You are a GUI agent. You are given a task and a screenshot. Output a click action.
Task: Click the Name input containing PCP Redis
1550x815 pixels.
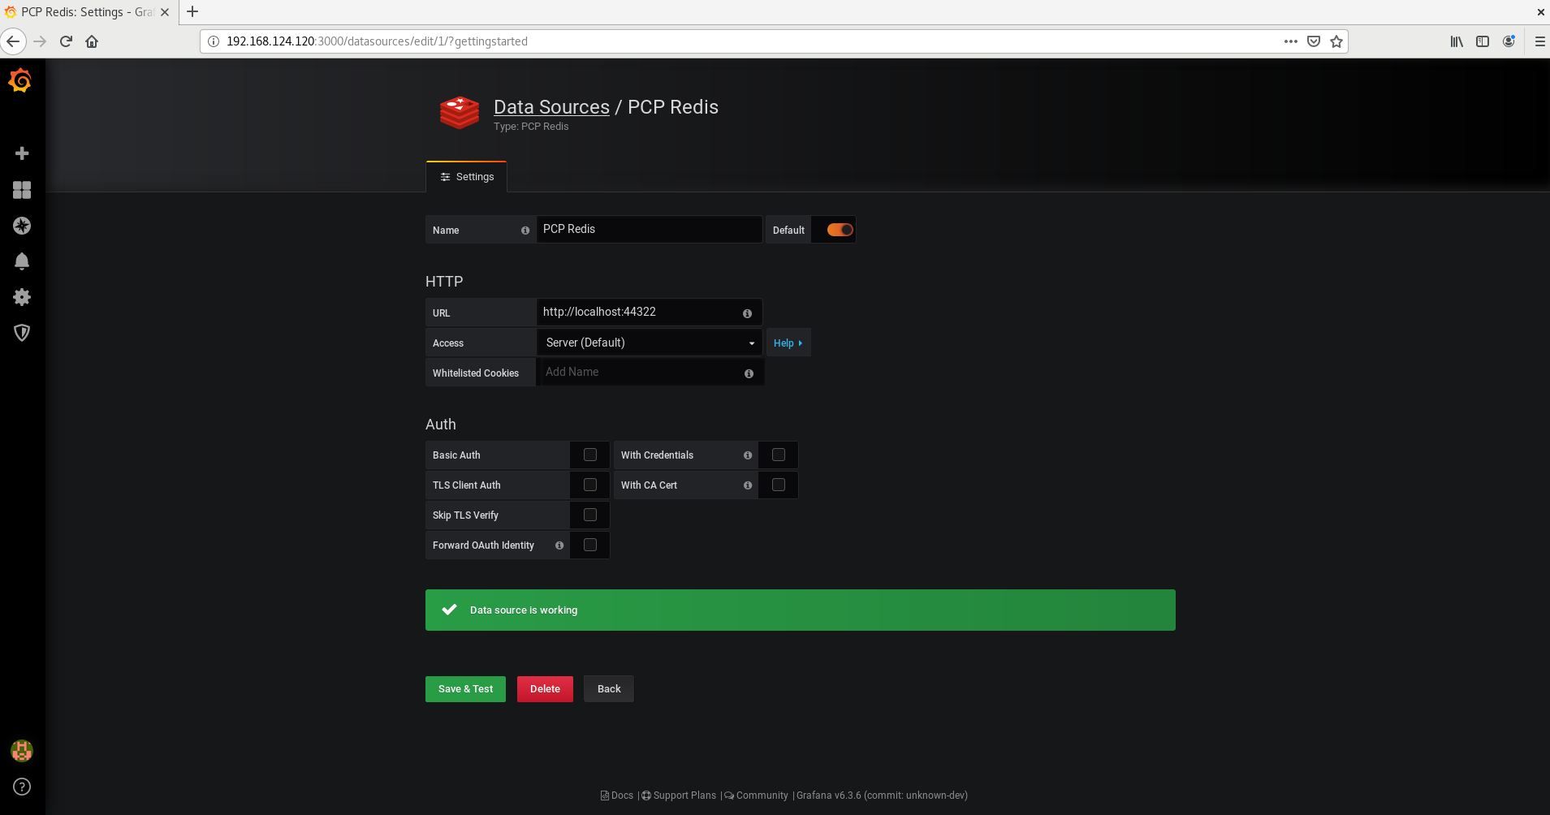pos(650,230)
